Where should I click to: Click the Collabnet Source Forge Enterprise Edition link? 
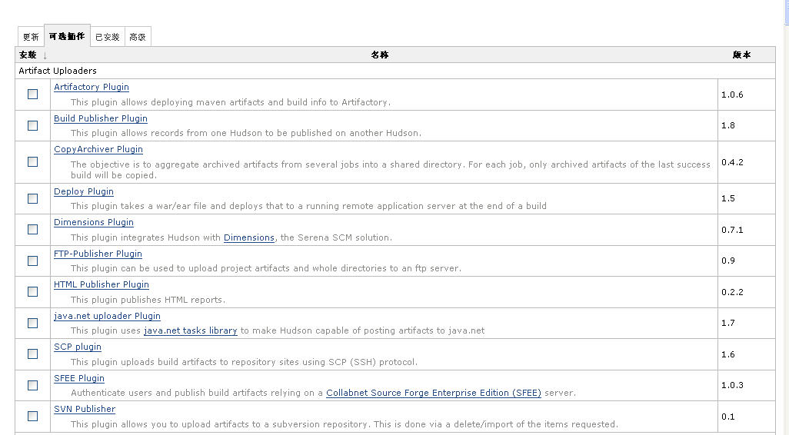434,393
